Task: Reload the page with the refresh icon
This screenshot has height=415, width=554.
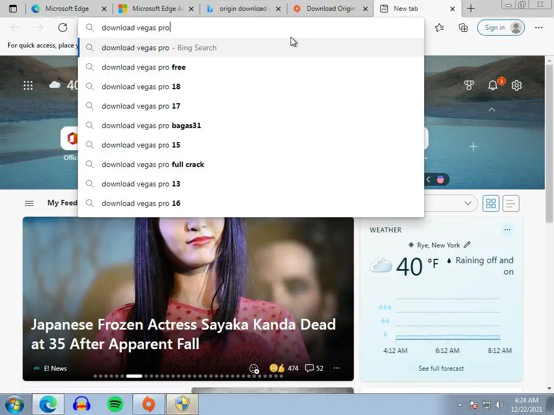Action: (x=63, y=28)
